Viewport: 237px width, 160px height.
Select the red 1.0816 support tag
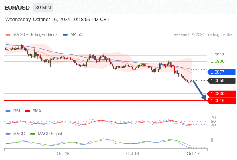pos(221,100)
